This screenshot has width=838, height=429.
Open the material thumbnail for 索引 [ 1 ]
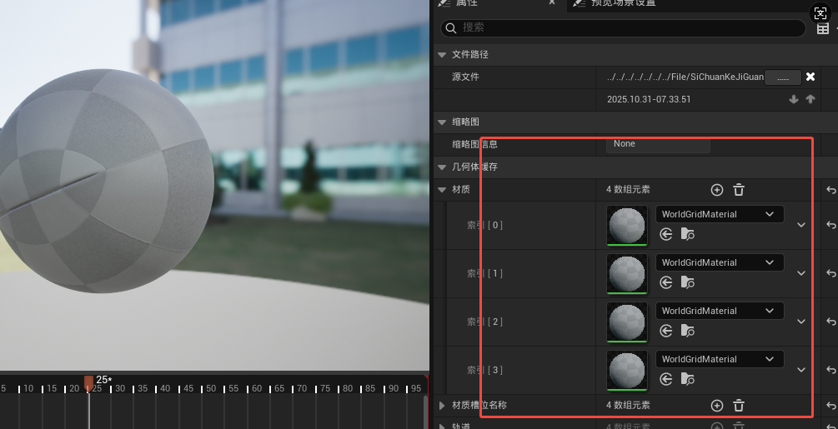627,274
